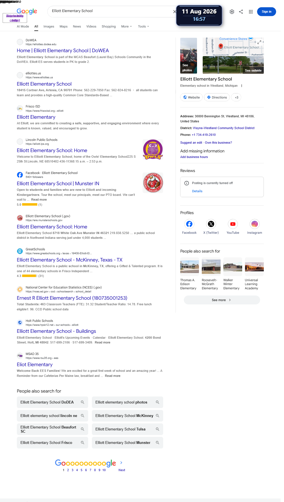Switch to the News tab
Image resolution: width=284 pixels, height=502 pixels.
[77, 26]
